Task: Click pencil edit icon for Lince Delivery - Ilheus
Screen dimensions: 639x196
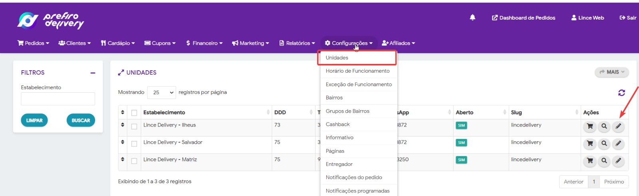Action: [x=618, y=126]
